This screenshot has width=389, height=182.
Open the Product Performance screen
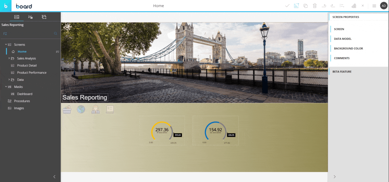tap(31, 73)
